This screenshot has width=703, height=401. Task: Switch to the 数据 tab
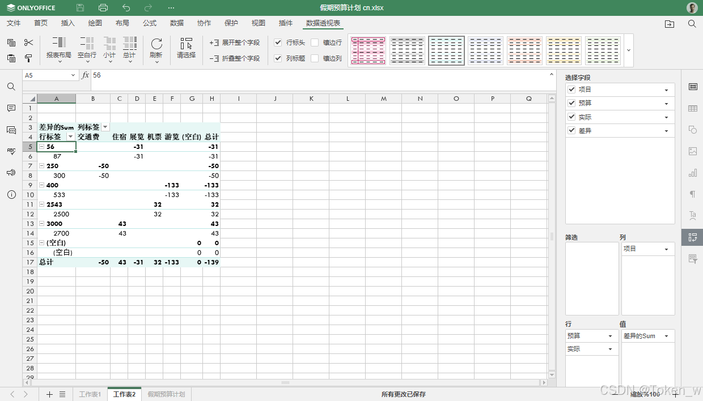(177, 23)
